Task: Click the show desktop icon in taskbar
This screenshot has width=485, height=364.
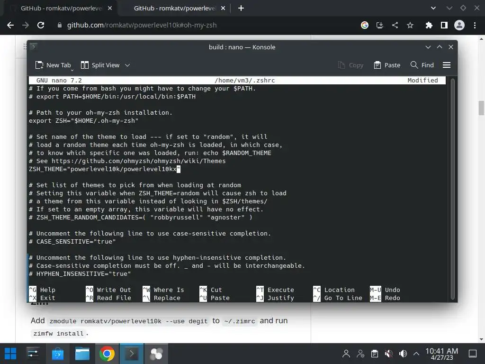Action: (x=473, y=354)
